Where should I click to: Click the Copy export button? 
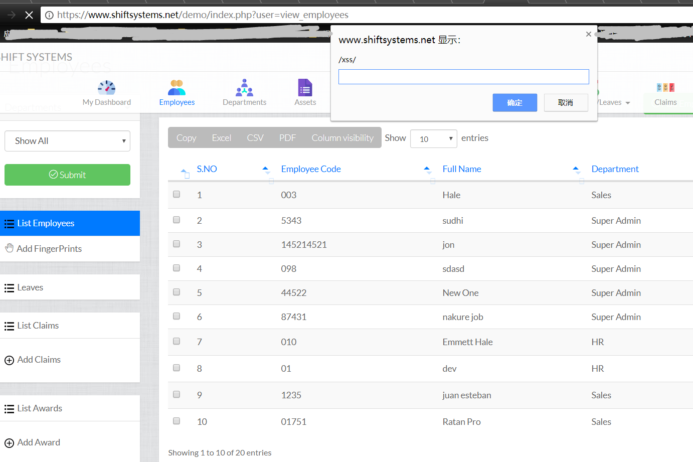click(186, 138)
